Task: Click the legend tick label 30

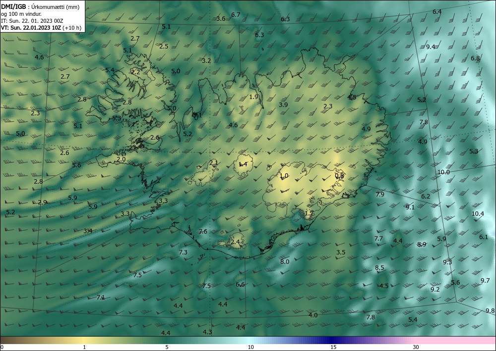Action: [x=416, y=347]
